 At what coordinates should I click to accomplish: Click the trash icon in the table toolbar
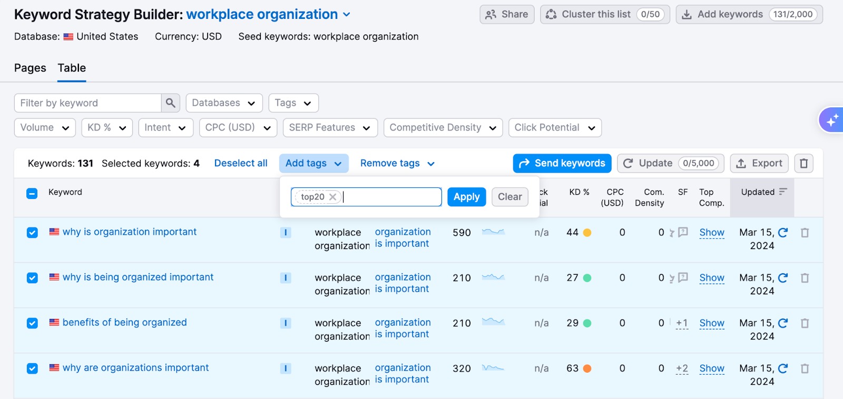803,164
